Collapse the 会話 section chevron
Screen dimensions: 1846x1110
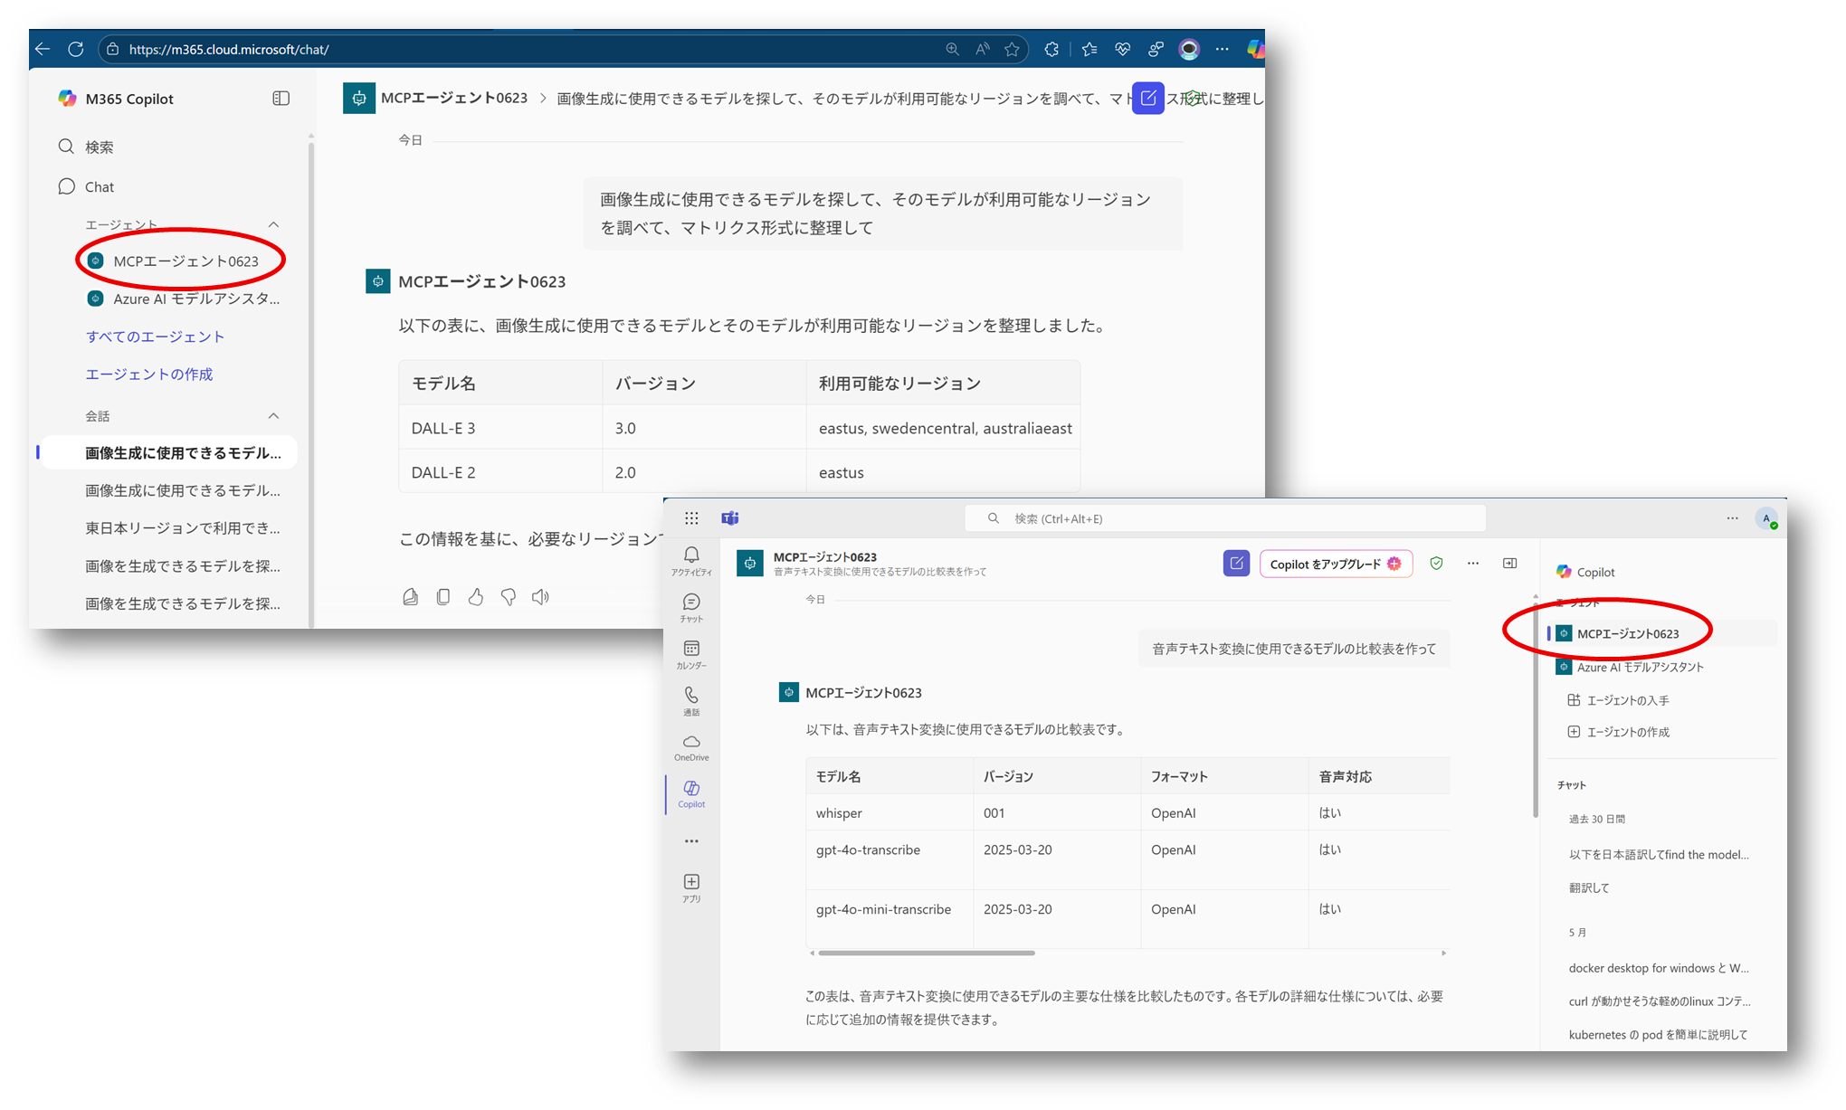click(273, 416)
